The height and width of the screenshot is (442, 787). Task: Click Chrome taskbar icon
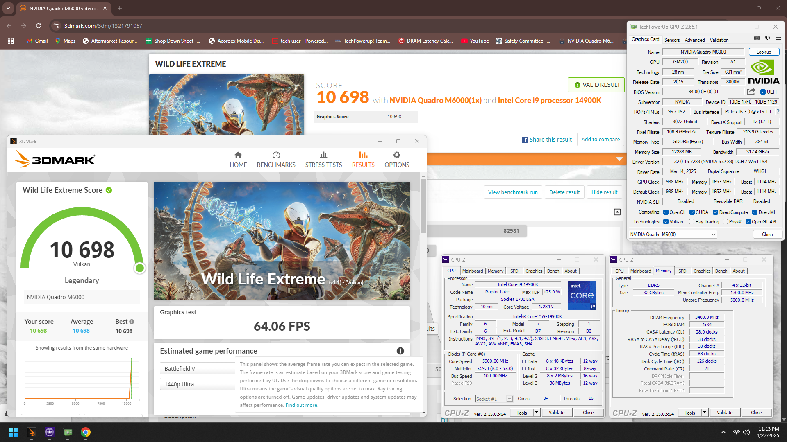(86, 432)
